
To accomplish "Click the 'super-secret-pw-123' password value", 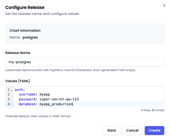I will tap(59, 99).
